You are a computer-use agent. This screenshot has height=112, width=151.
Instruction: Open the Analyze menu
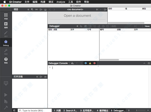(61, 2)
